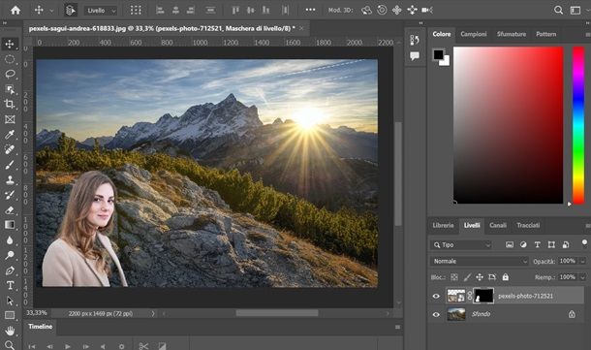Select the Elliptical Marquee tool
This screenshot has height=350, width=591.
point(10,59)
